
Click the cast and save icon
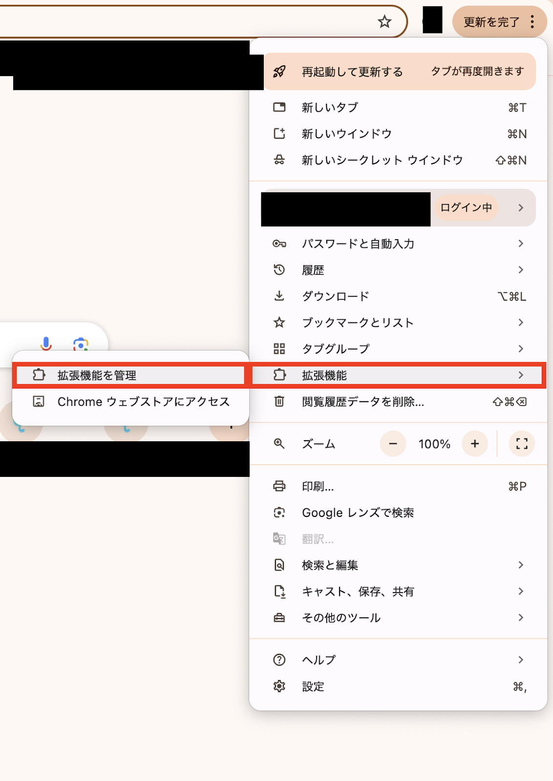click(x=279, y=592)
